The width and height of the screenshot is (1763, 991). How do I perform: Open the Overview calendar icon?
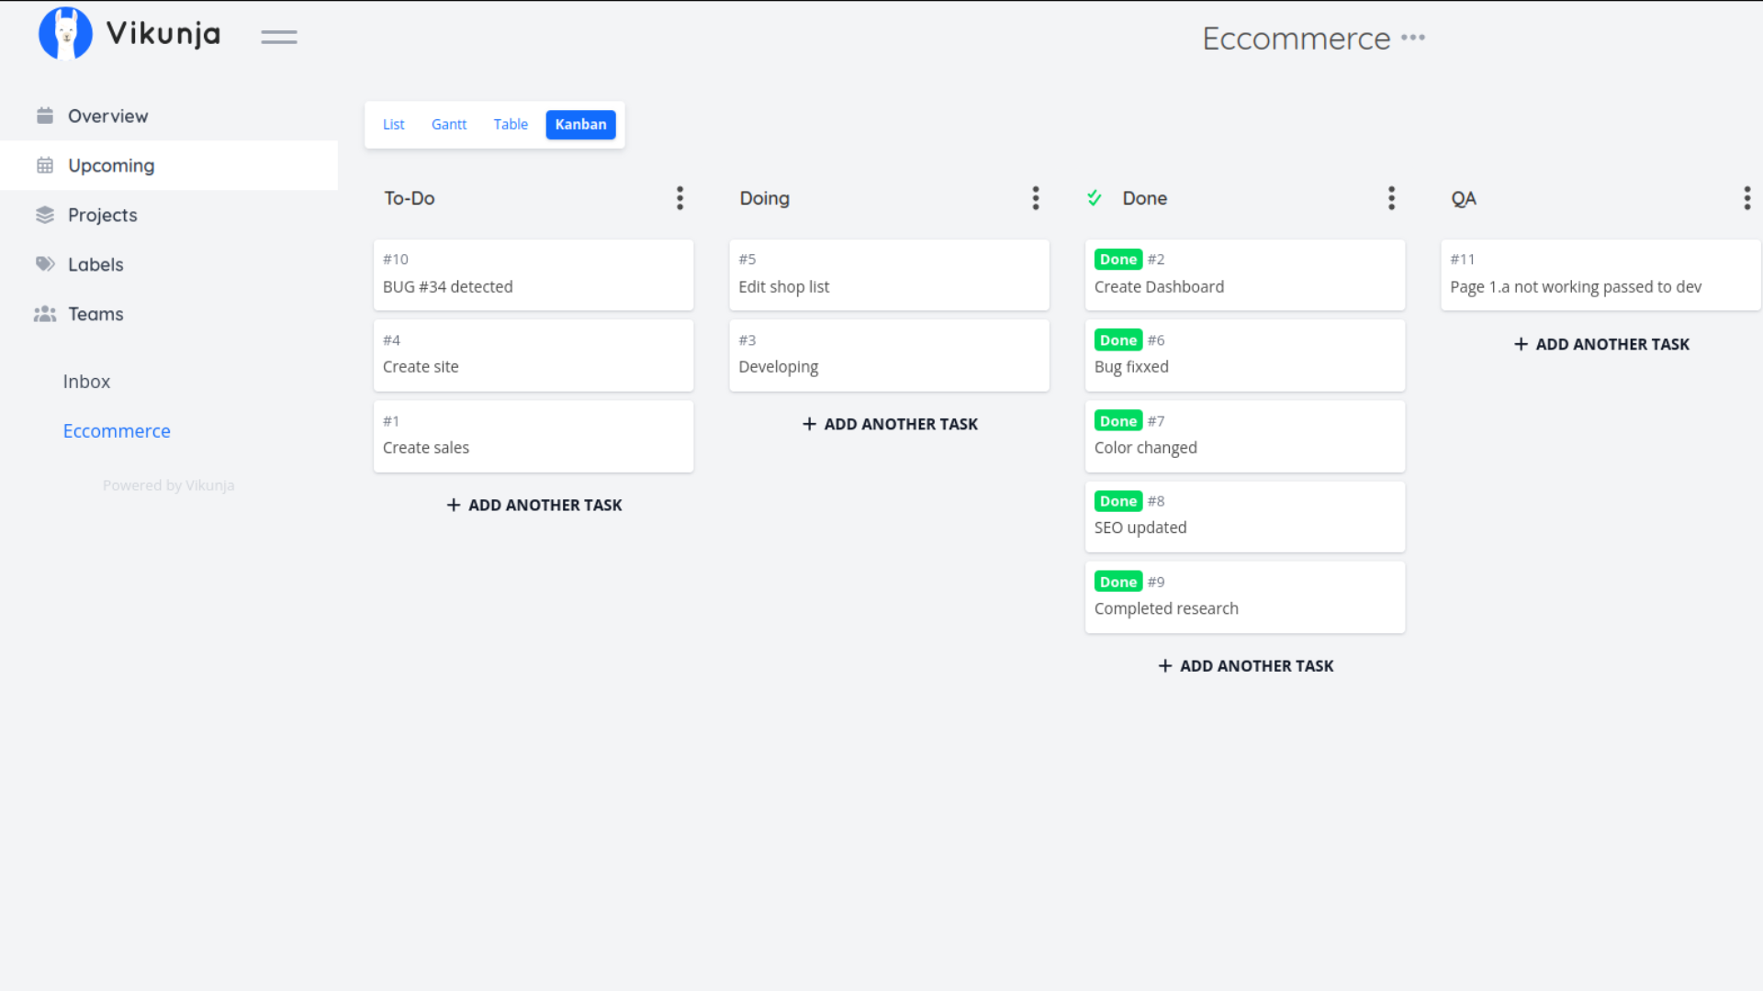point(45,116)
